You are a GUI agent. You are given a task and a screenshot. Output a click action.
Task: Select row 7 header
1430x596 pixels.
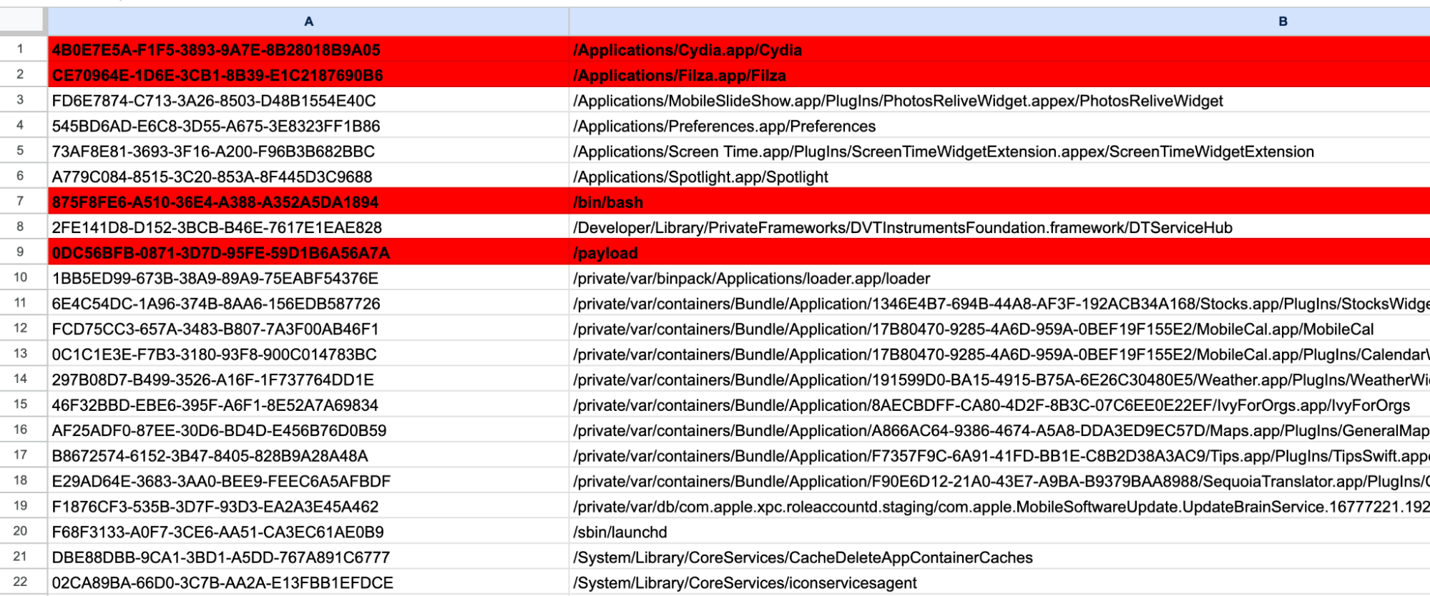pyautogui.click(x=21, y=202)
